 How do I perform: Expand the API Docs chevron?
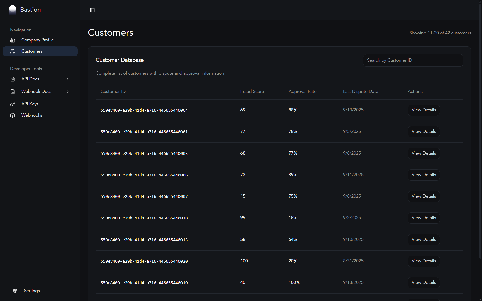pos(67,79)
